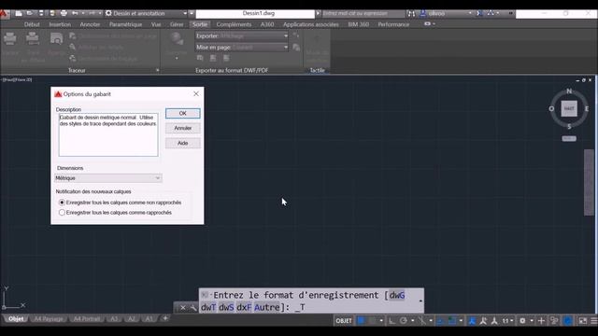Image resolution: width=598 pixels, height=336 pixels.
Task: Expand the Traceur panel arrow
Action: 158,71
